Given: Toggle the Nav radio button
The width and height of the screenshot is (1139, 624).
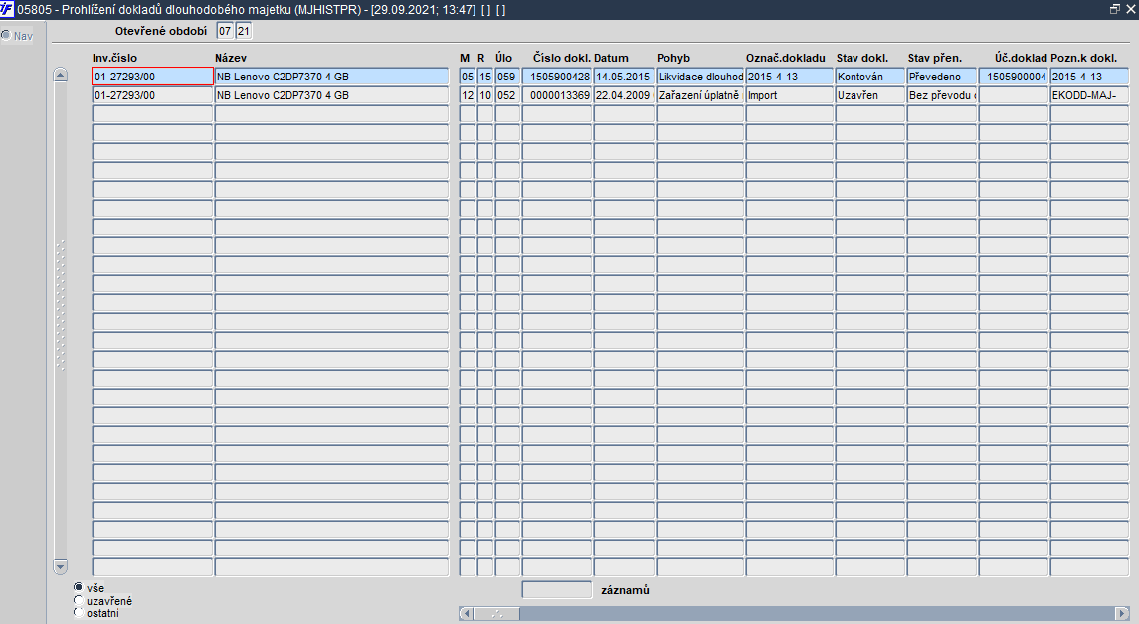Looking at the screenshot, I should click(x=6, y=35).
